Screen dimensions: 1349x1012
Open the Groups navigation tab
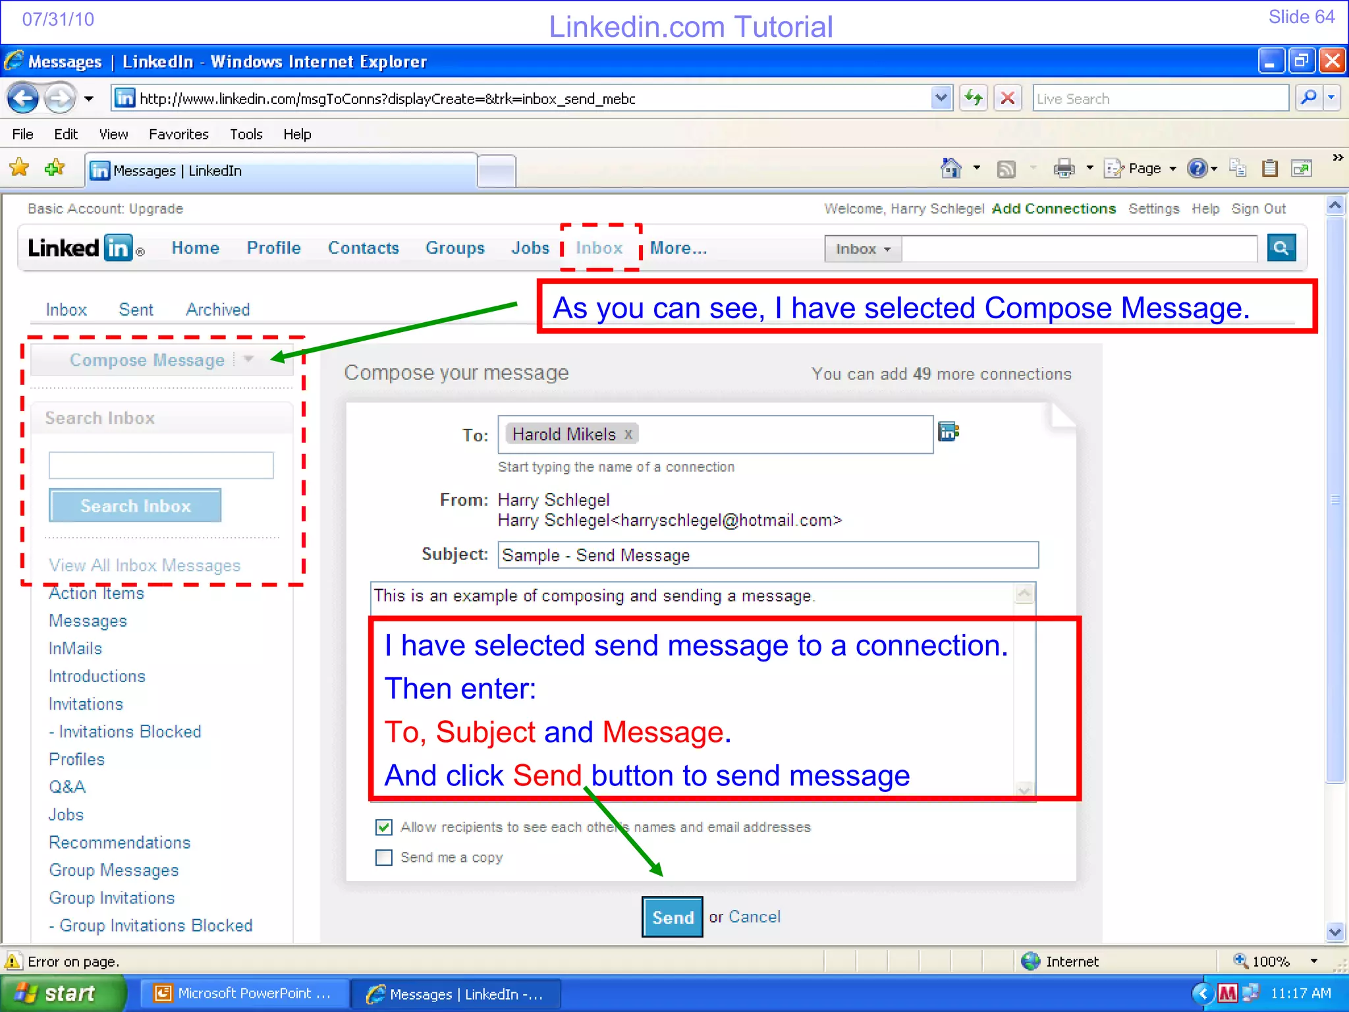(455, 248)
